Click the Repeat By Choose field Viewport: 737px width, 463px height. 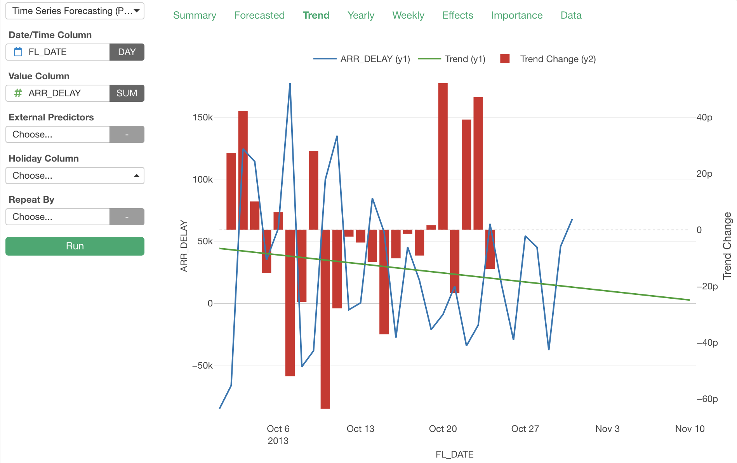click(x=58, y=217)
